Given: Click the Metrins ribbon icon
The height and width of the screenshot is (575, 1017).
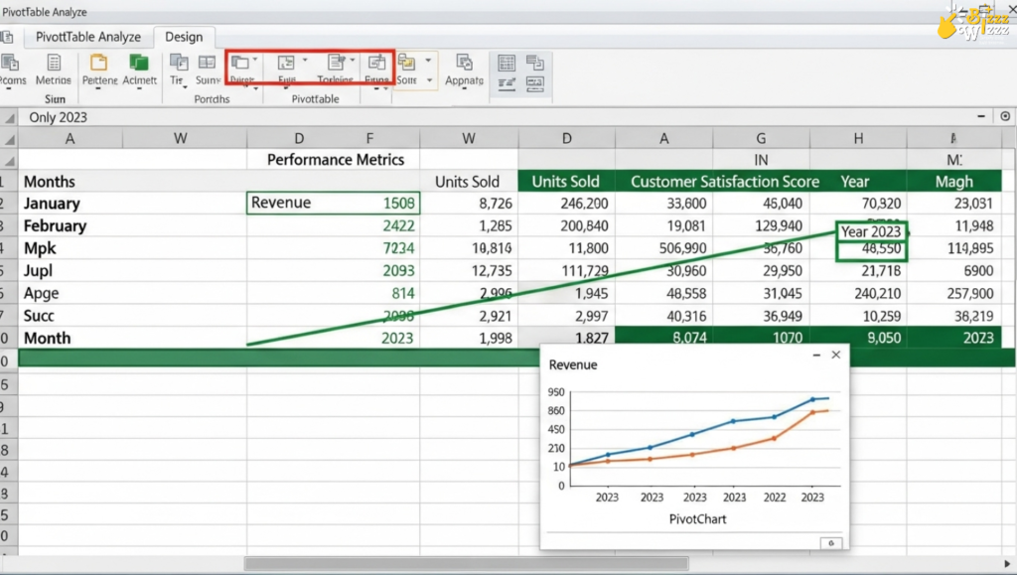Looking at the screenshot, I should click(x=53, y=64).
